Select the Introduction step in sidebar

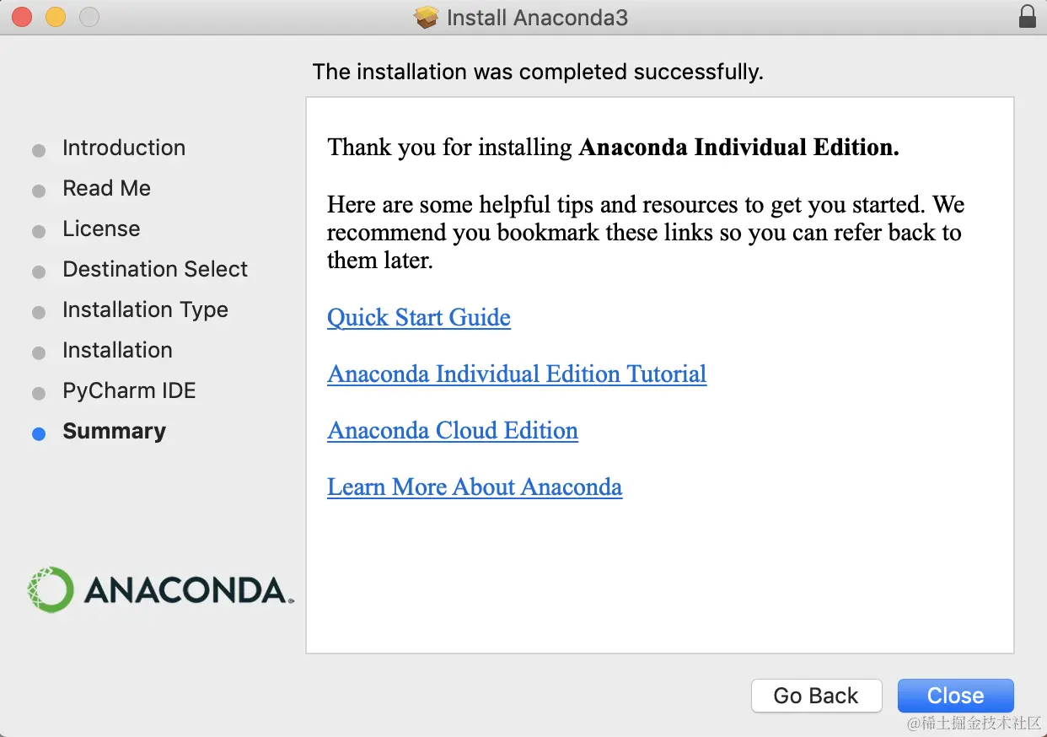(123, 148)
